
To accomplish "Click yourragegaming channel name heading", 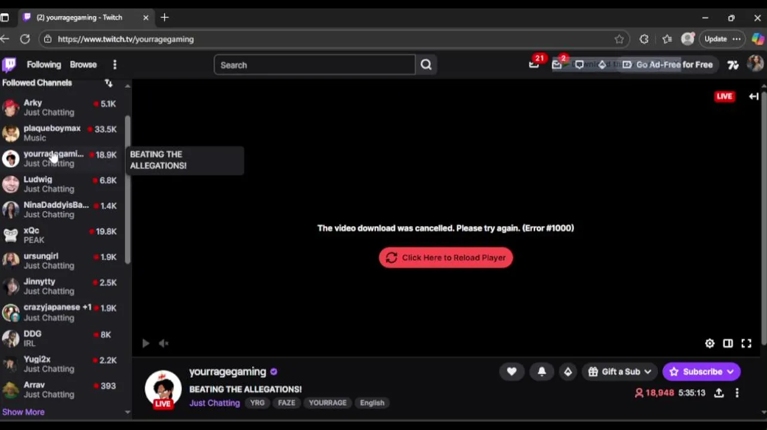I will [228, 371].
